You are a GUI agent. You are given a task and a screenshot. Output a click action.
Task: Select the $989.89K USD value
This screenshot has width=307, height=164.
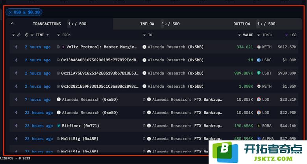[287, 73]
